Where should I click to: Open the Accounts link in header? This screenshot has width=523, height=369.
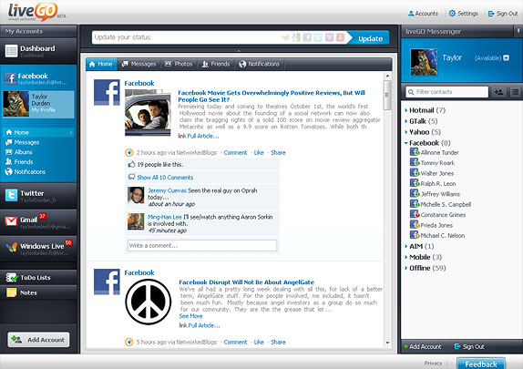click(x=423, y=14)
